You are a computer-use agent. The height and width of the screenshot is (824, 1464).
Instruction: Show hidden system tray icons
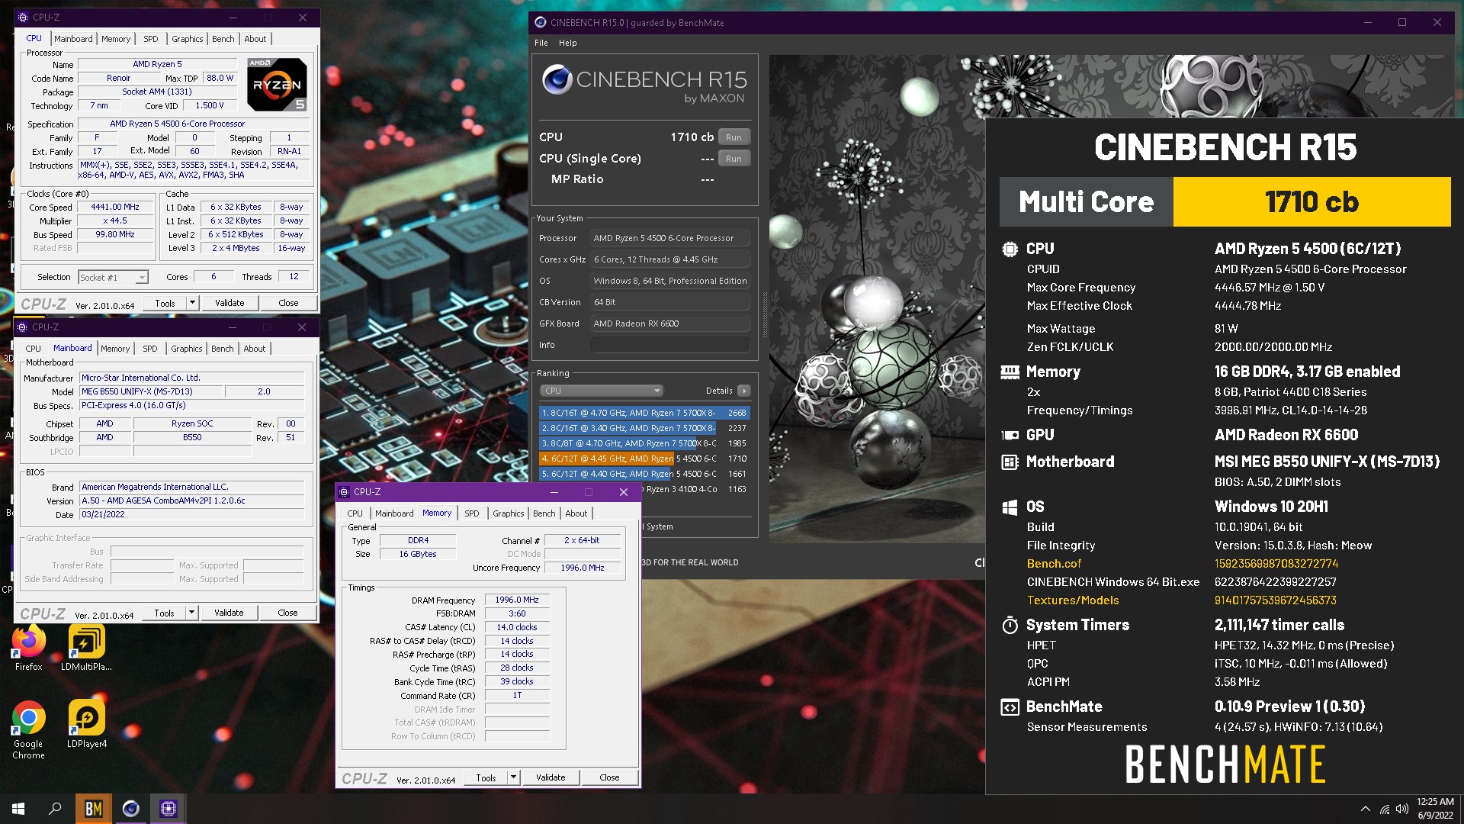point(1365,809)
